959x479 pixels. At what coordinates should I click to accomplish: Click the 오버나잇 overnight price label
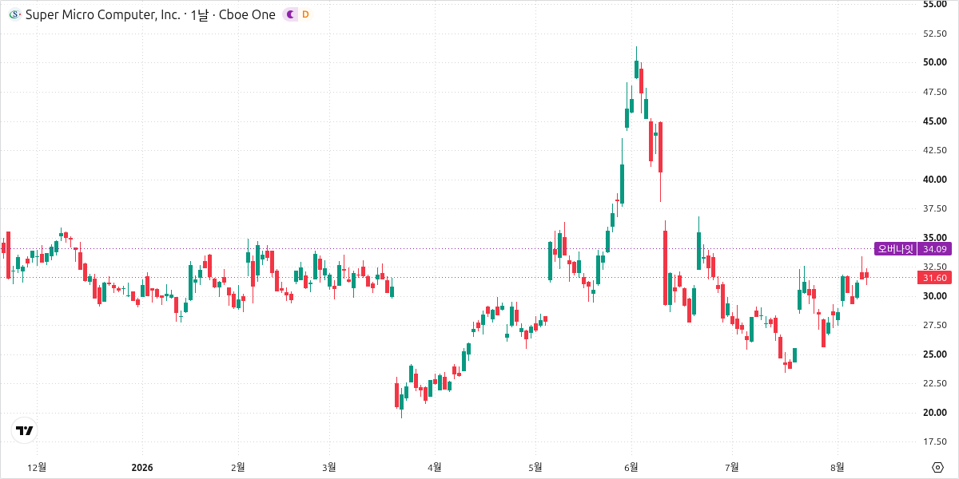pos(895,248)
